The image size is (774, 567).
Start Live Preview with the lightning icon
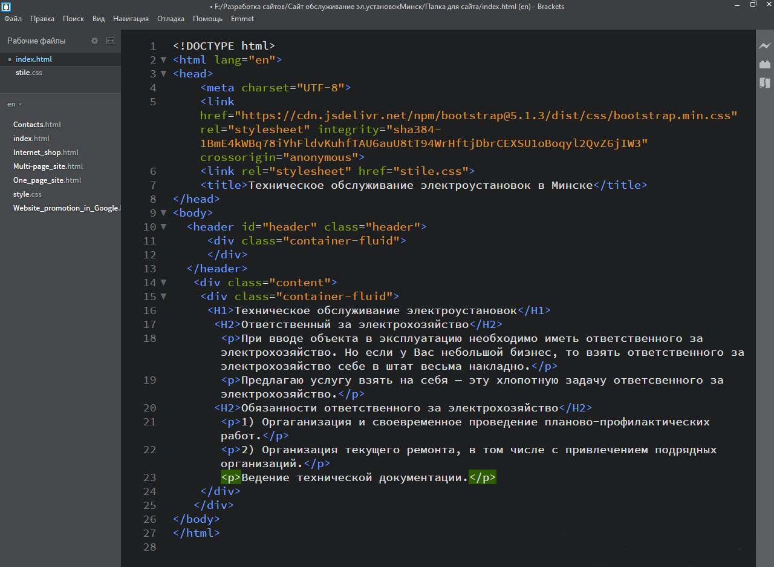765,46
